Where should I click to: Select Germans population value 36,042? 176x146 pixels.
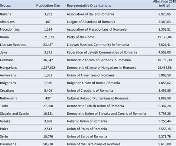(48, 60)
